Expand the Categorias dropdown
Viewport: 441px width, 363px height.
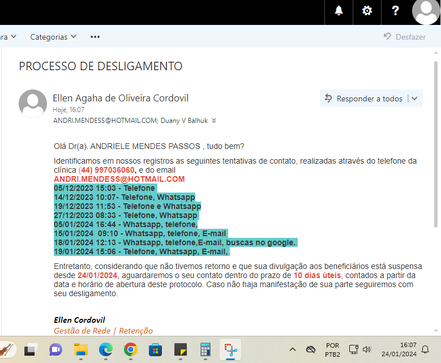click(53, 37)
